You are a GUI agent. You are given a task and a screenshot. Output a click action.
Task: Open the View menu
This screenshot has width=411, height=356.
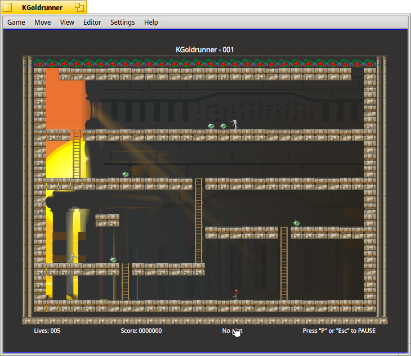point(67,22)
